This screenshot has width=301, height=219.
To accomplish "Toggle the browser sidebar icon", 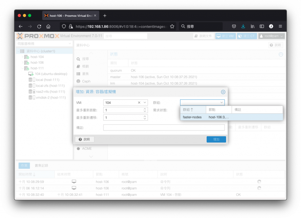I will point(262,26).
